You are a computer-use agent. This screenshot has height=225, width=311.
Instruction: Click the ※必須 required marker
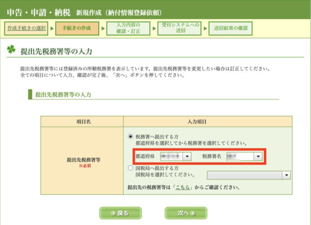pos(85,166)
